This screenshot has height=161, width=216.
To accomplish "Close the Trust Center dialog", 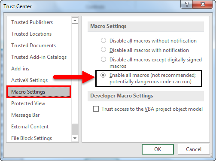I will tap(203, 4).
